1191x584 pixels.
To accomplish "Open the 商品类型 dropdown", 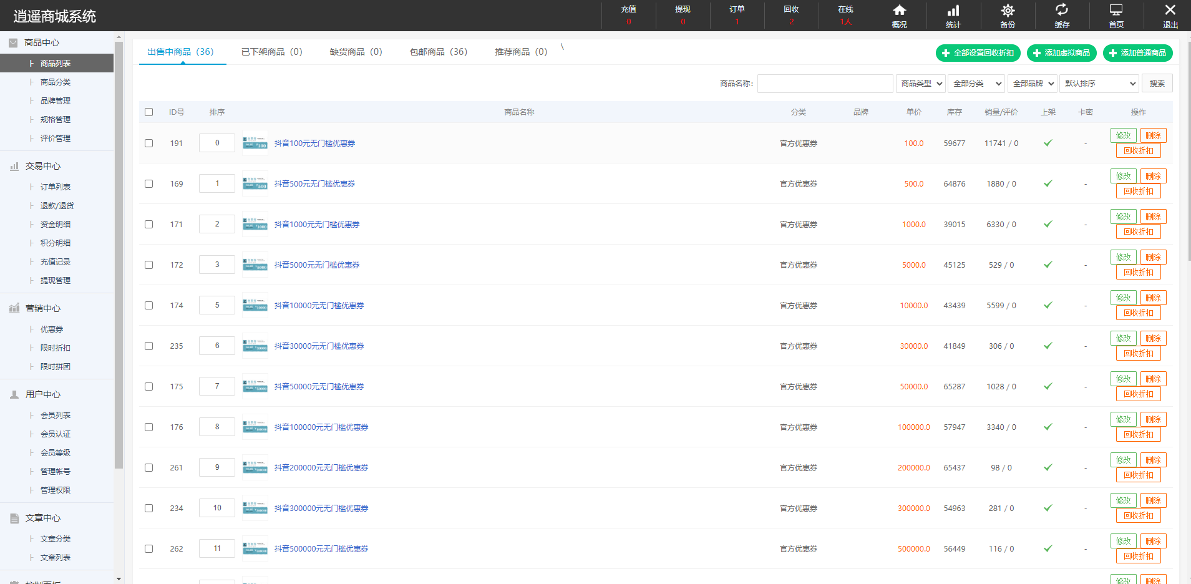I will [920, 83].
